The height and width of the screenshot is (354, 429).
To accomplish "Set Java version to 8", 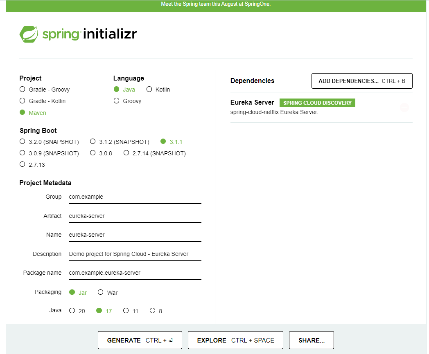I will 156,311.
